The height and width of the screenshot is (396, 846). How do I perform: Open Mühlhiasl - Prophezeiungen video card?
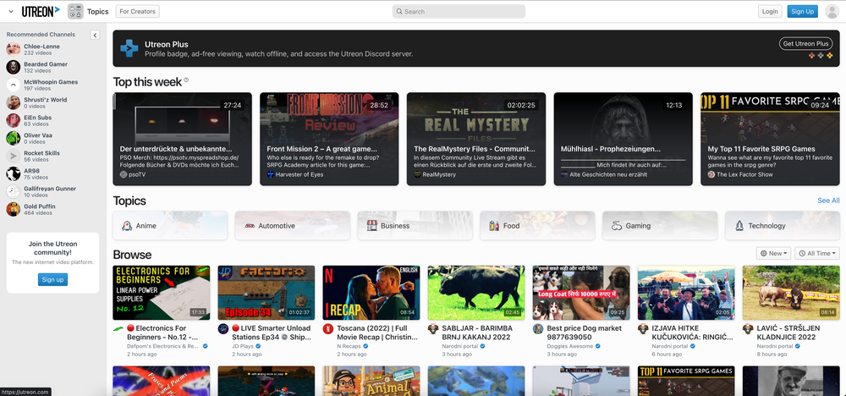pos(624,140)
